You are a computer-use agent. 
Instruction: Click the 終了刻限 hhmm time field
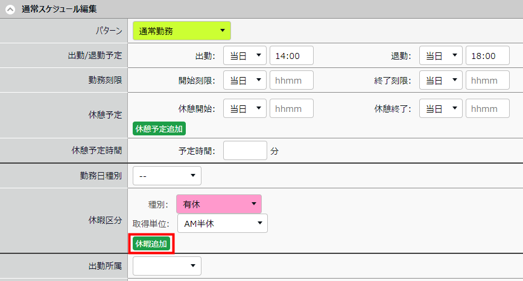click(x=487, y=80)
